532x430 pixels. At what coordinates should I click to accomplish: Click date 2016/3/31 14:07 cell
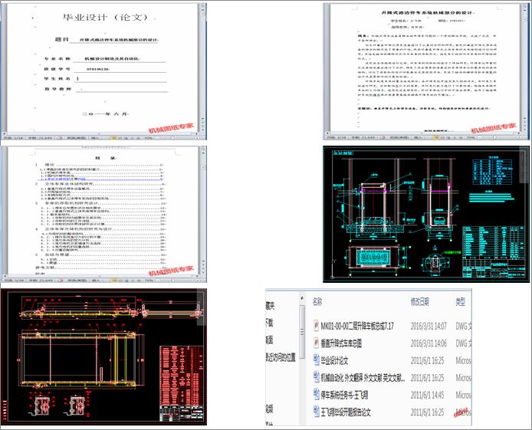click(429, 327)
